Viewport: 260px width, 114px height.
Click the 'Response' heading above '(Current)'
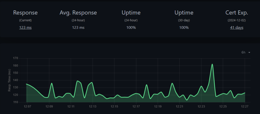[25, 13]
